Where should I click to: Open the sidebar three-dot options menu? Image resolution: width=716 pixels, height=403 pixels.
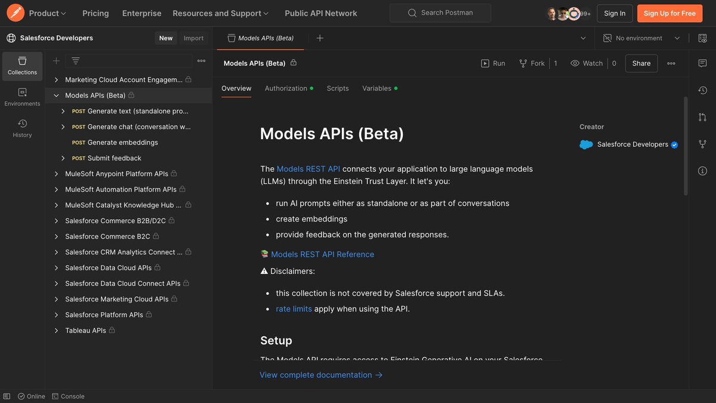coord(202,61)
